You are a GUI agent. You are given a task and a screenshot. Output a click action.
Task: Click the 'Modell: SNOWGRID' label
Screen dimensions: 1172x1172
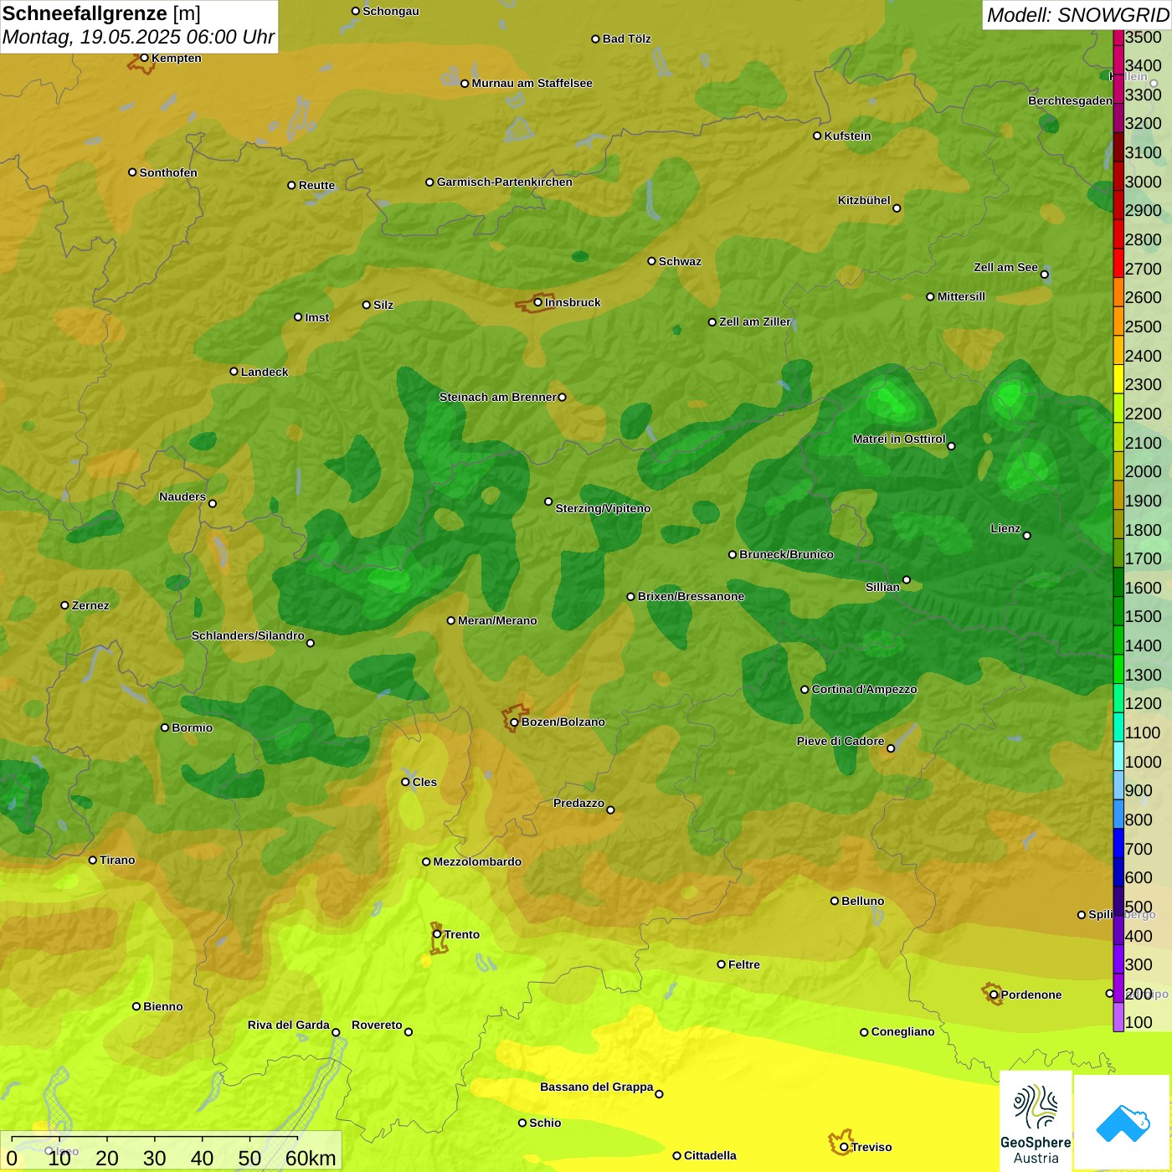click(x=1077, y=14)
